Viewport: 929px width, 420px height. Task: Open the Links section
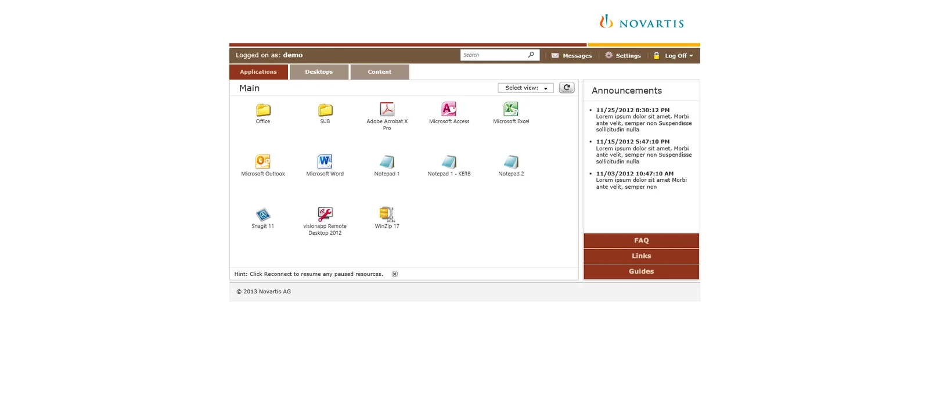coord(642,256)
